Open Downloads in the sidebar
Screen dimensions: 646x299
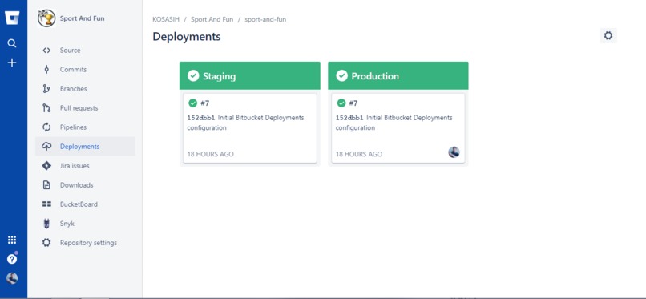(x=85, y=185)
